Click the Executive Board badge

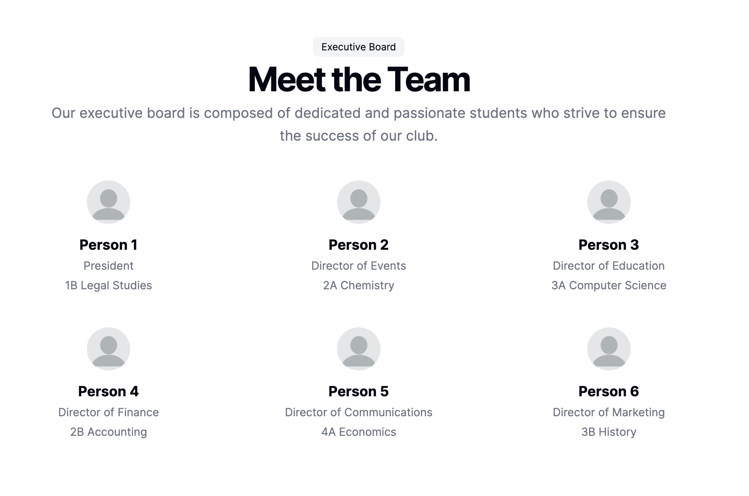pos(358,47)
